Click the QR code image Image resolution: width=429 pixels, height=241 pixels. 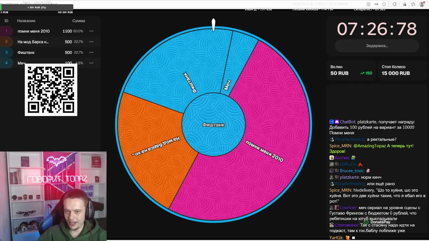tap(51, 90)
